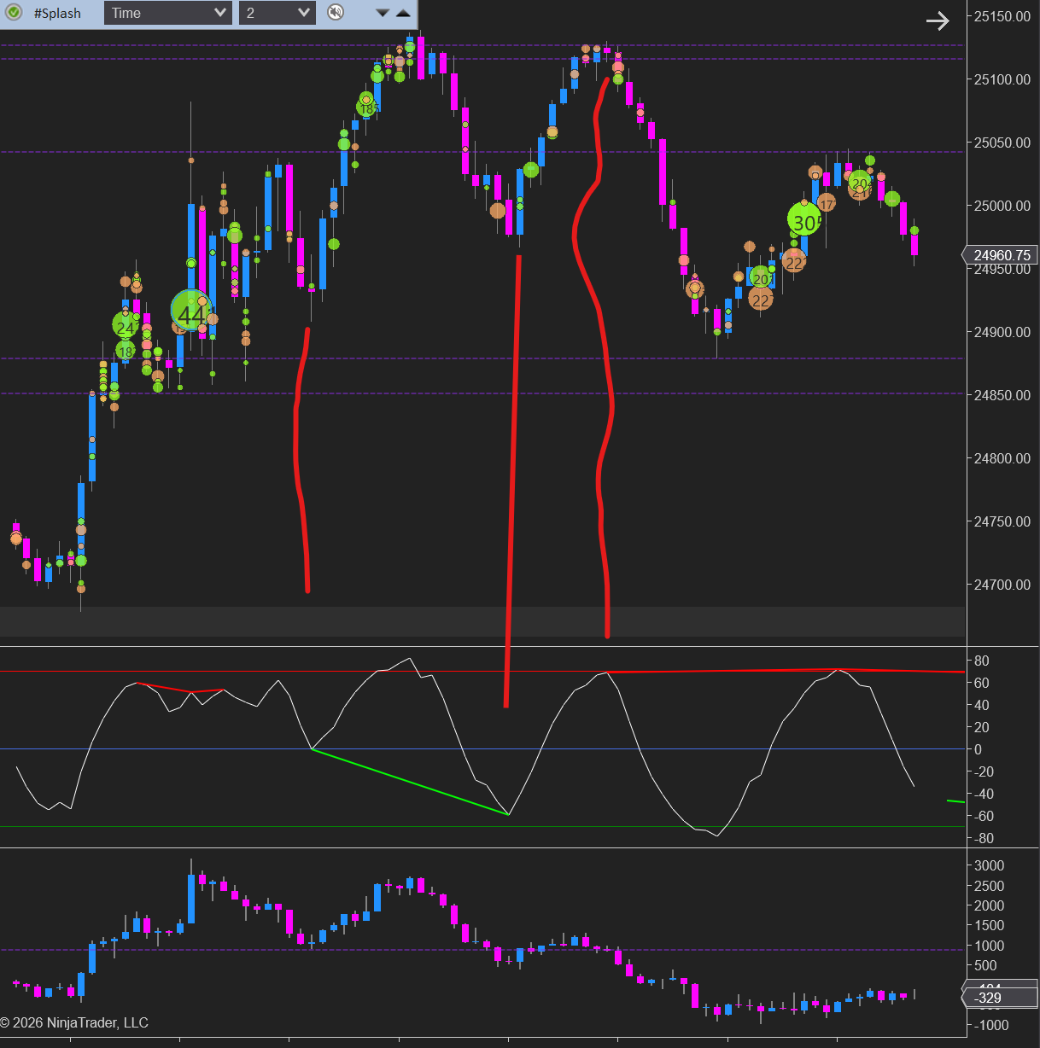
Task: Click the green 305 volume bubble
Action: [803, 221]
